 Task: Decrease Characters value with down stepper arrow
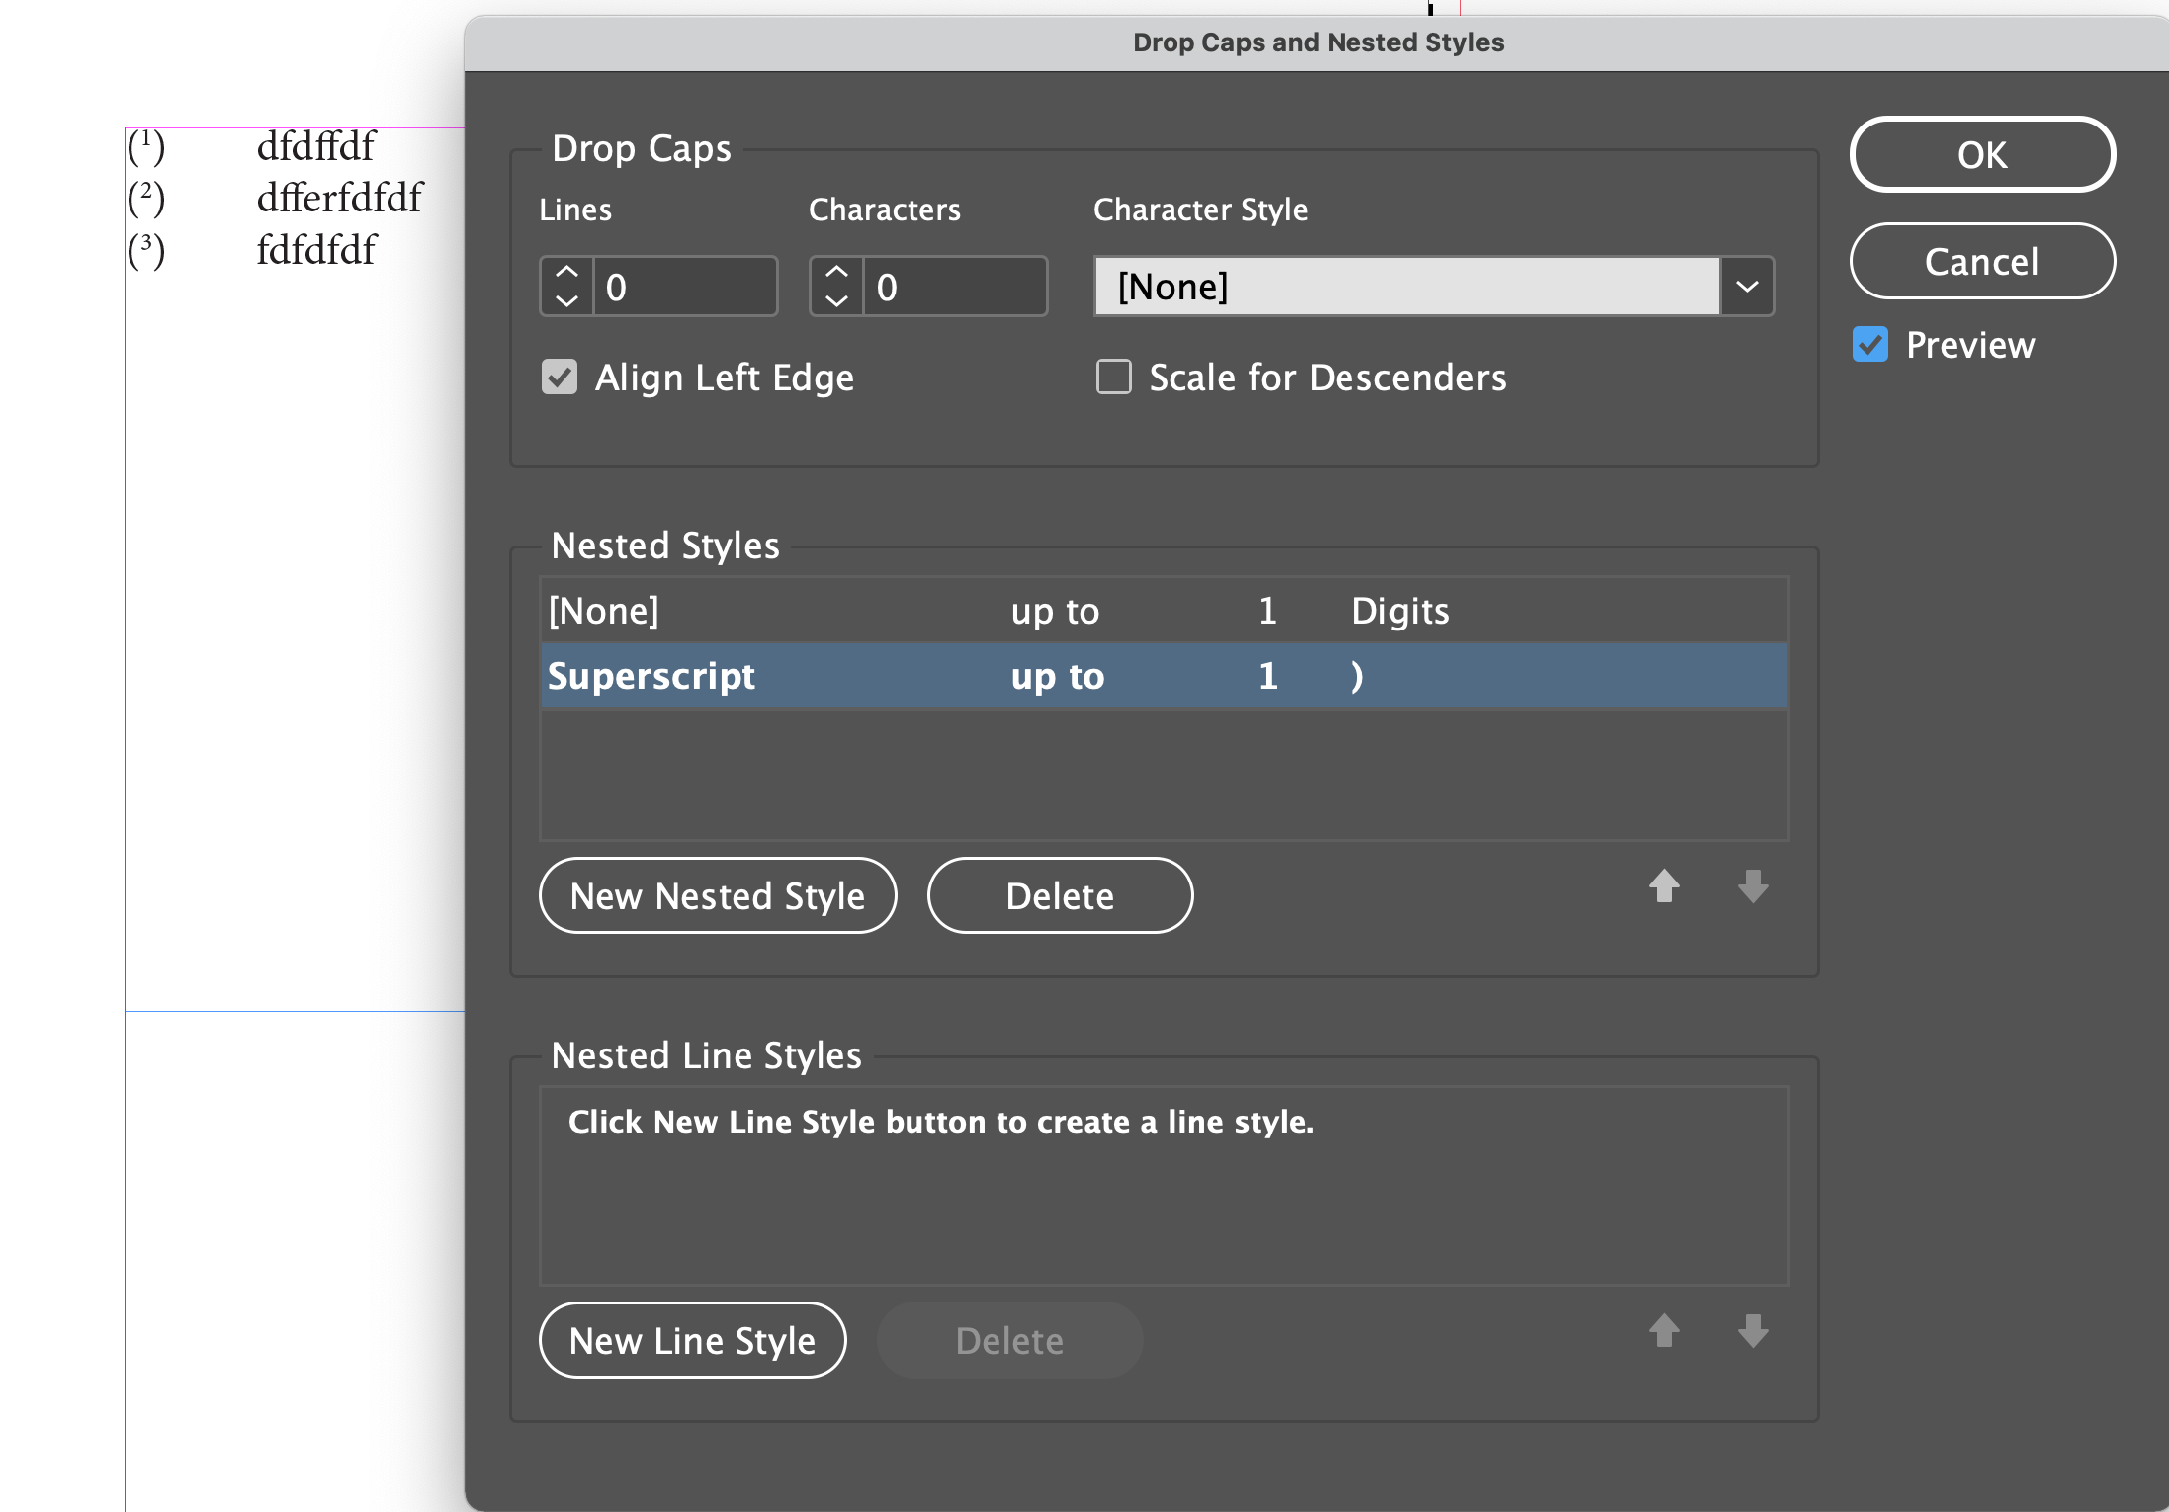pos(835,301)
